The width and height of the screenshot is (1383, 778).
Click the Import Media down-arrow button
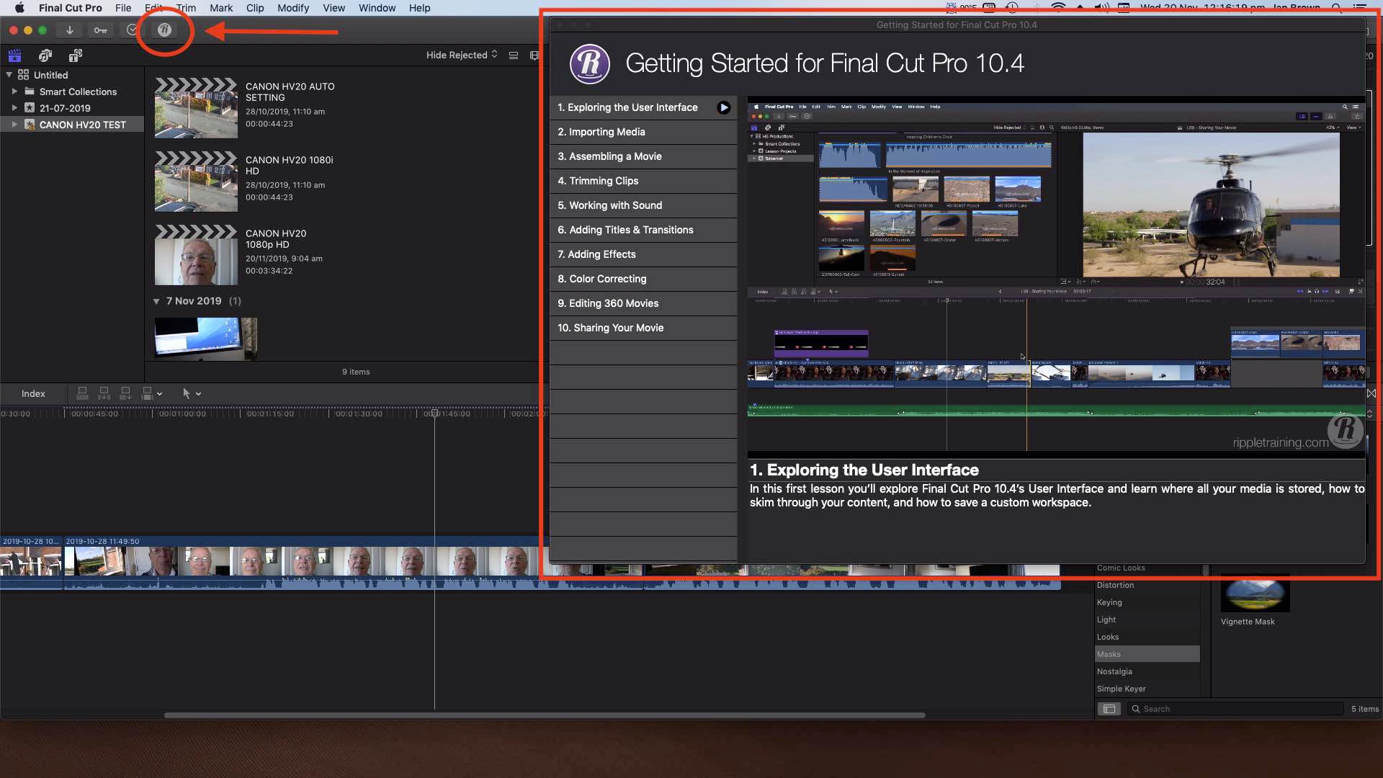[x=70, y=30]
